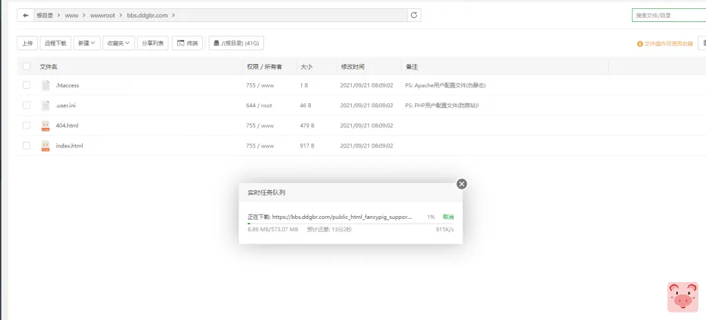Click the 404.html HTML file icon
The image size is (706, 320).
(46, 125)
